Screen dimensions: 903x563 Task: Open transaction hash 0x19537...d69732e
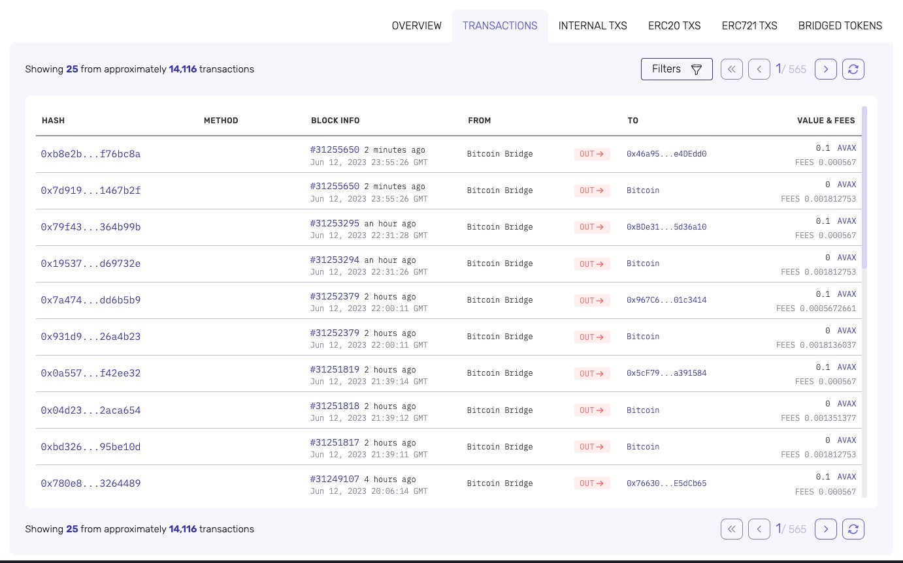(91, 264)
